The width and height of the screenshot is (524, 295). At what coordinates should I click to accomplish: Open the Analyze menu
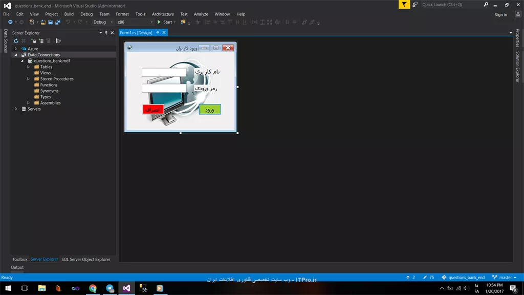(201, 14)
